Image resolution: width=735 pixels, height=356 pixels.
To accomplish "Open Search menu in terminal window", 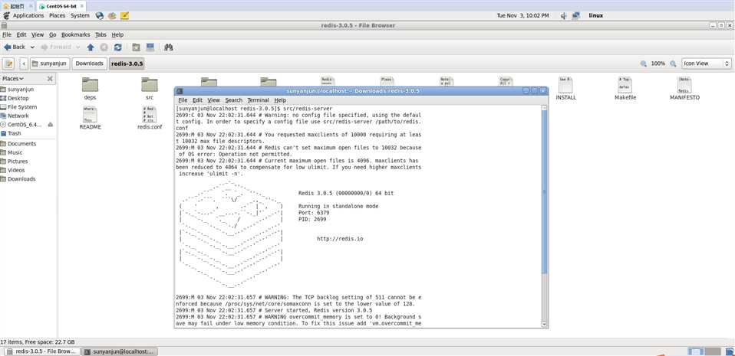I will pyautogui.click(x=233, y=100).
